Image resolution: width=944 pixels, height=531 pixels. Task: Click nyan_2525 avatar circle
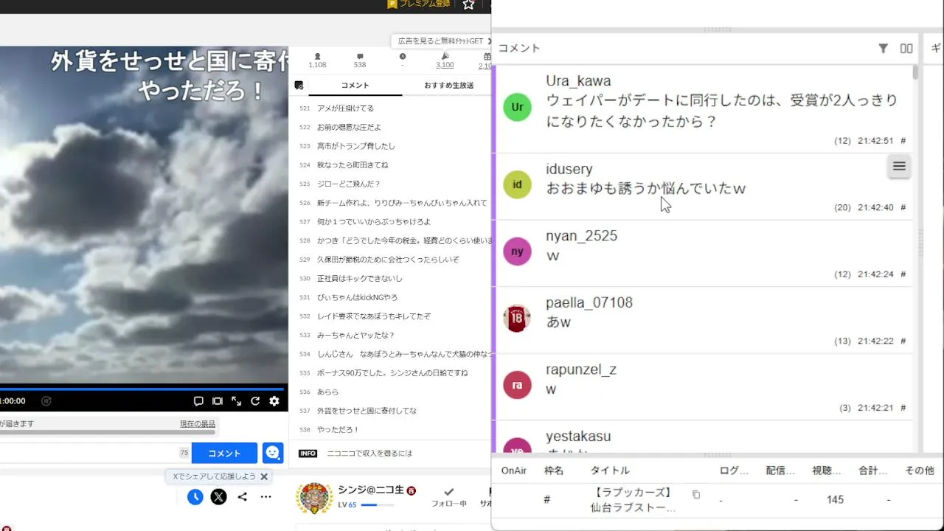pyautogui.click(x=517, y=251)
